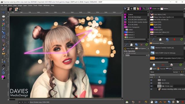
Task: Select the Zoom magnifier tool
Action: 3,73
